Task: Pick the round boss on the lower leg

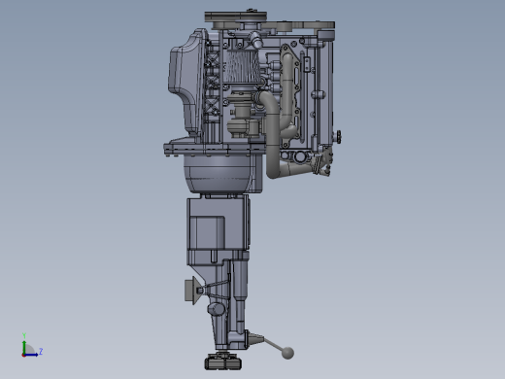Action: pos(216,309)
